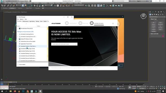This screenshot has height=93, width=166.
Task: Toggle the 3D Snaps icon
Action: 61,6
